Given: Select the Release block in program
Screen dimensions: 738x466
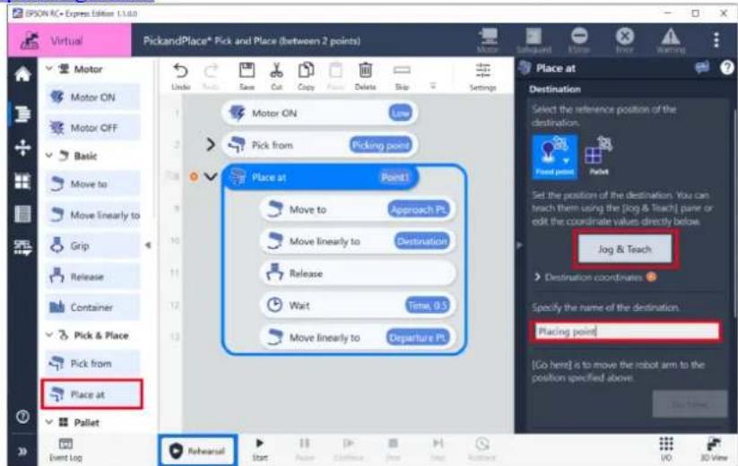Looking at the screenshot, I should tap(358, 273).
